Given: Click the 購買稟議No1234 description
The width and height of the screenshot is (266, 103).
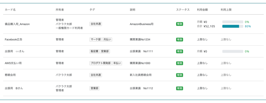Looking at the screenshot, I should click(x=140, y=40).
